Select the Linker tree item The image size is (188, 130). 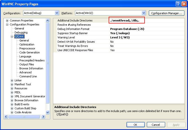[18, 80]
